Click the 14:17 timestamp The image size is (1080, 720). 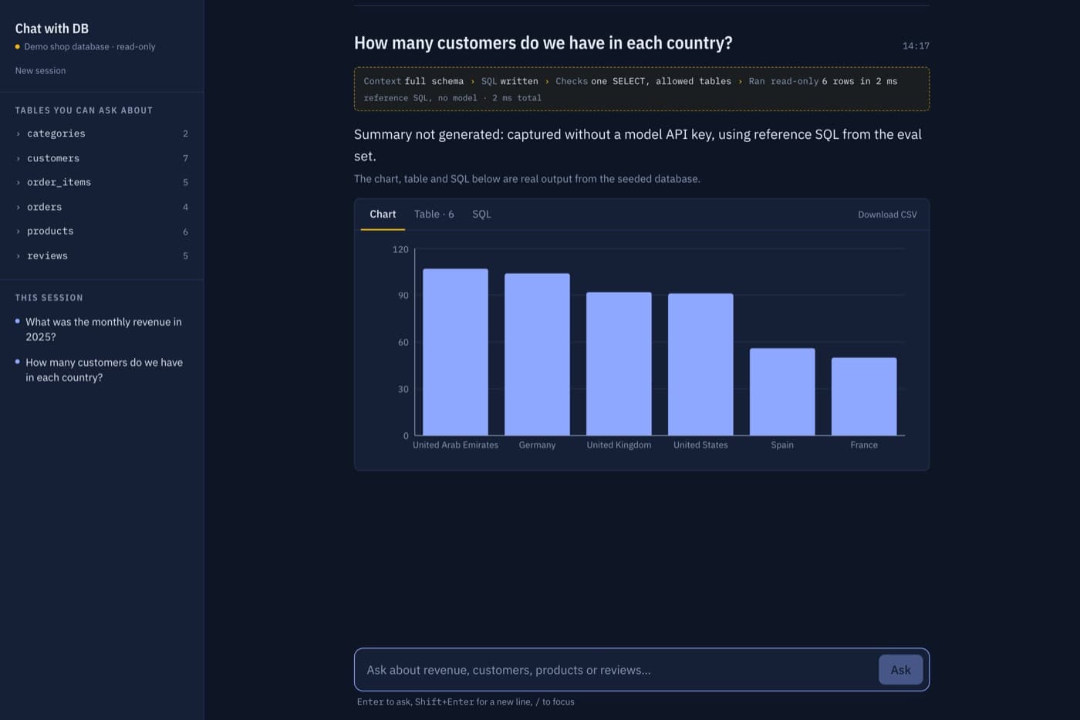pyautogui.click(x=916, y=46)
